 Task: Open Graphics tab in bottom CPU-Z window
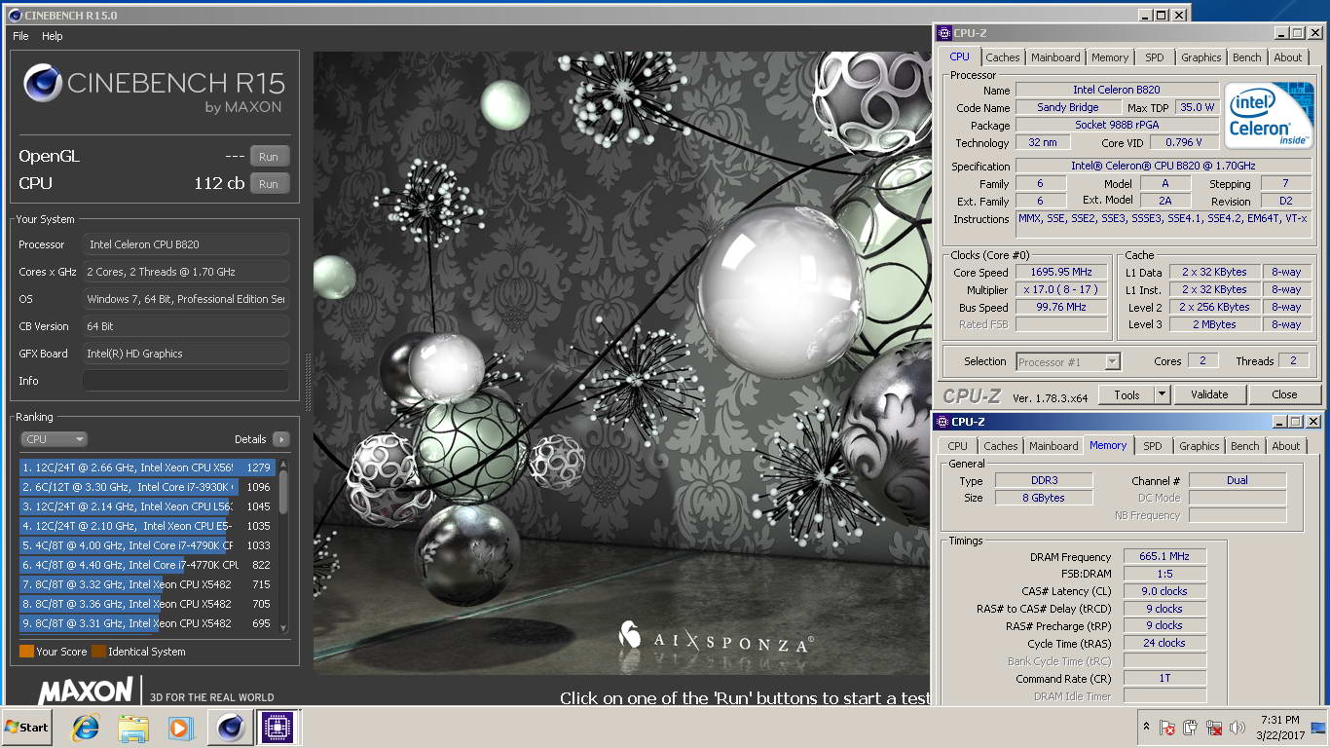pyautogui.click(x=1199, y=446)
